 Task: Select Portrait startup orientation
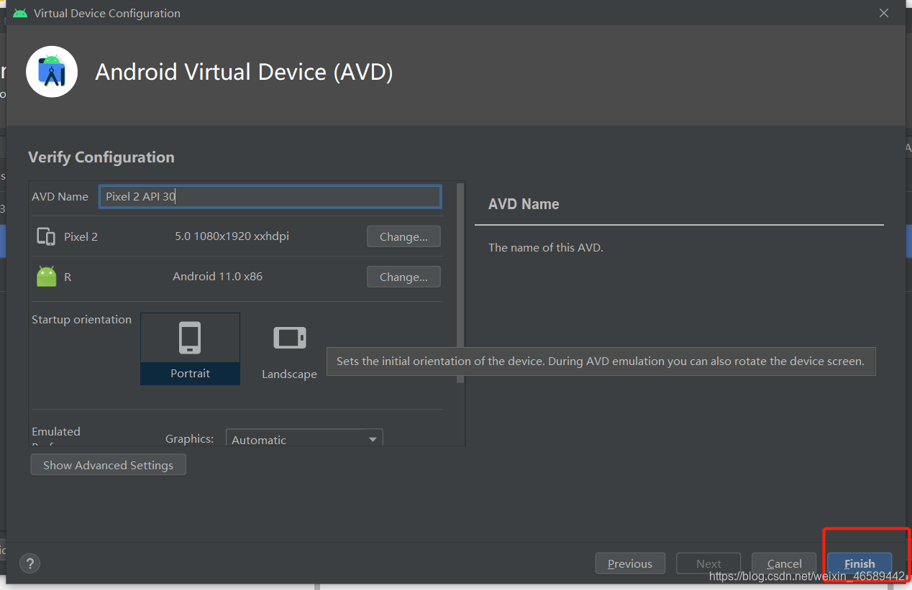coord(190,349)
